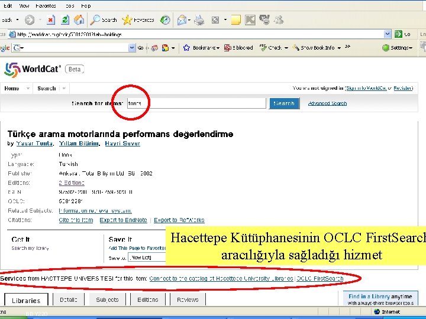Open the Tools menu
The image size is (426, 319).
[x=70, y=6]
